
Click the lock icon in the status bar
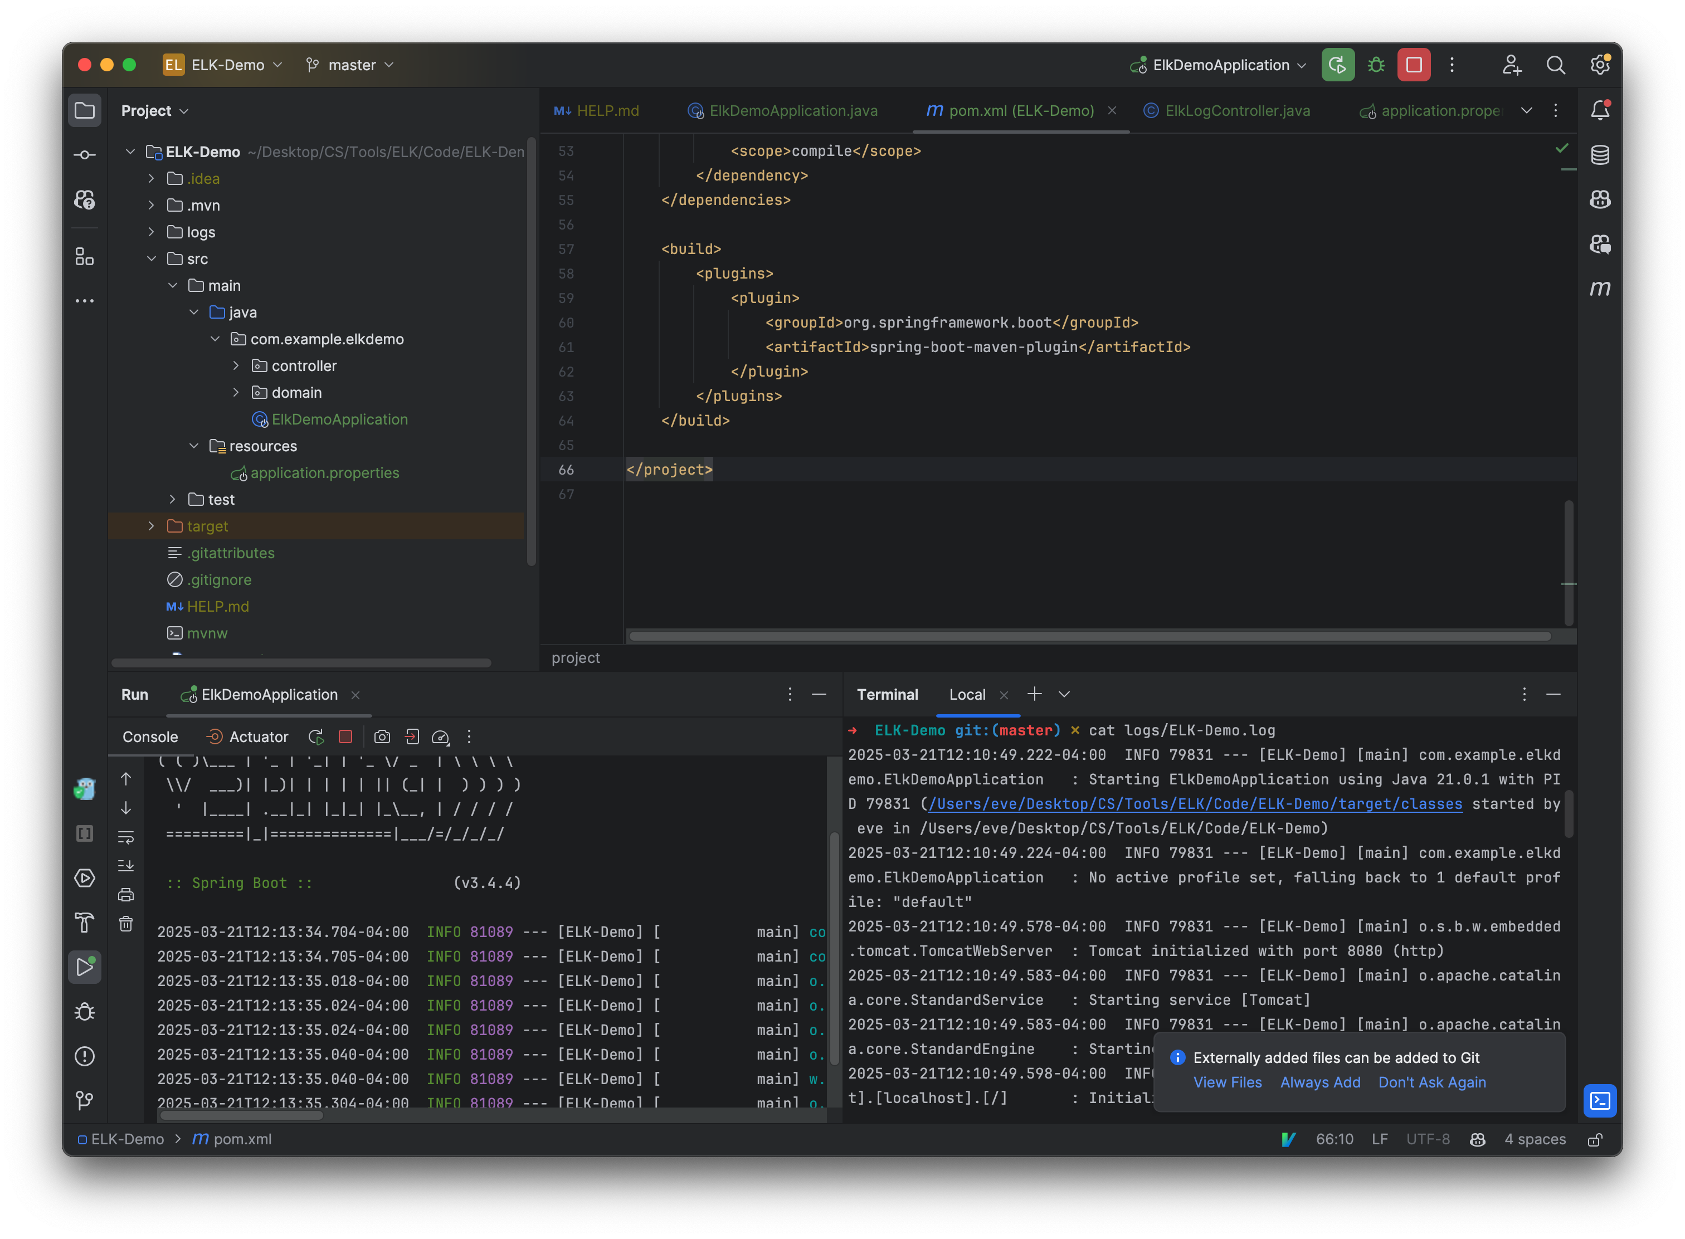pos(1595,1139)
